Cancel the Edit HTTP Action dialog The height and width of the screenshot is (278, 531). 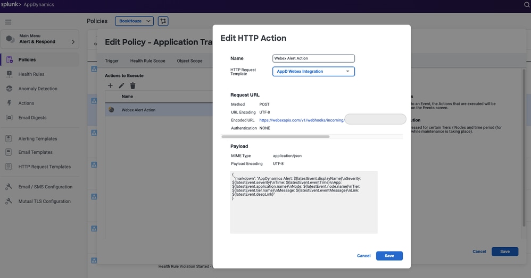click(364, 256)
